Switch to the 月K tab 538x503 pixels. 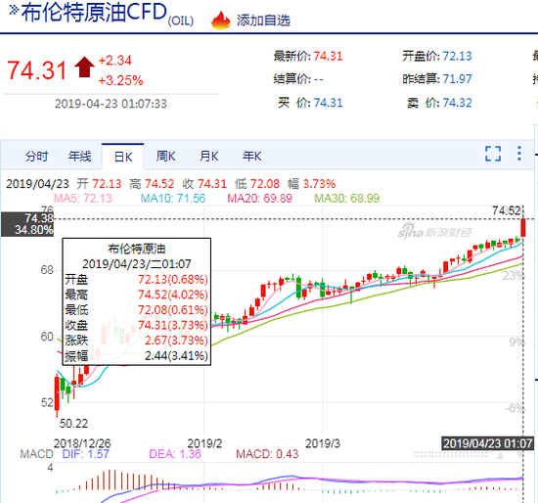pos(209,157)
